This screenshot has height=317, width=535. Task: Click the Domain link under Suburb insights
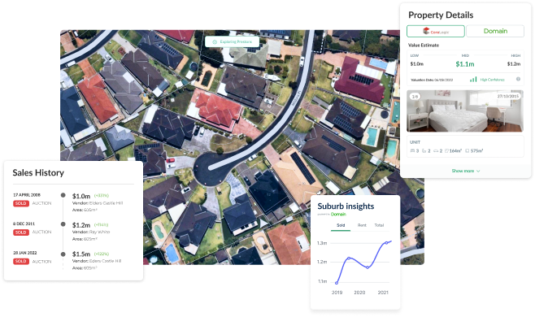[338, 215]
